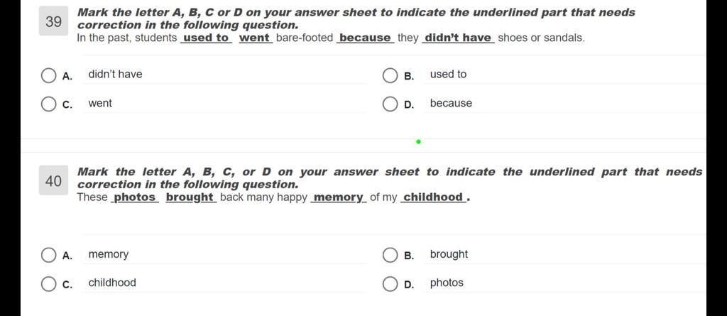727x316 pixels.
Task: Select answer D 'because' for question 39
Action: (390, 104)
